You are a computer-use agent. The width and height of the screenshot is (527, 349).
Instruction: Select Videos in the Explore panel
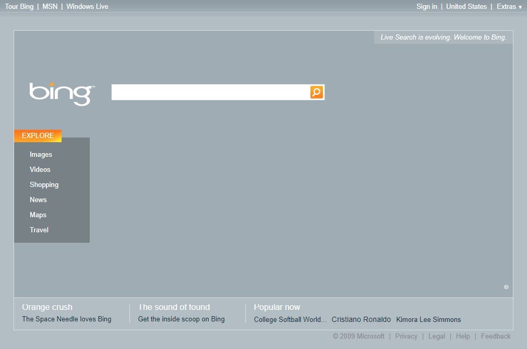(40, 169)
